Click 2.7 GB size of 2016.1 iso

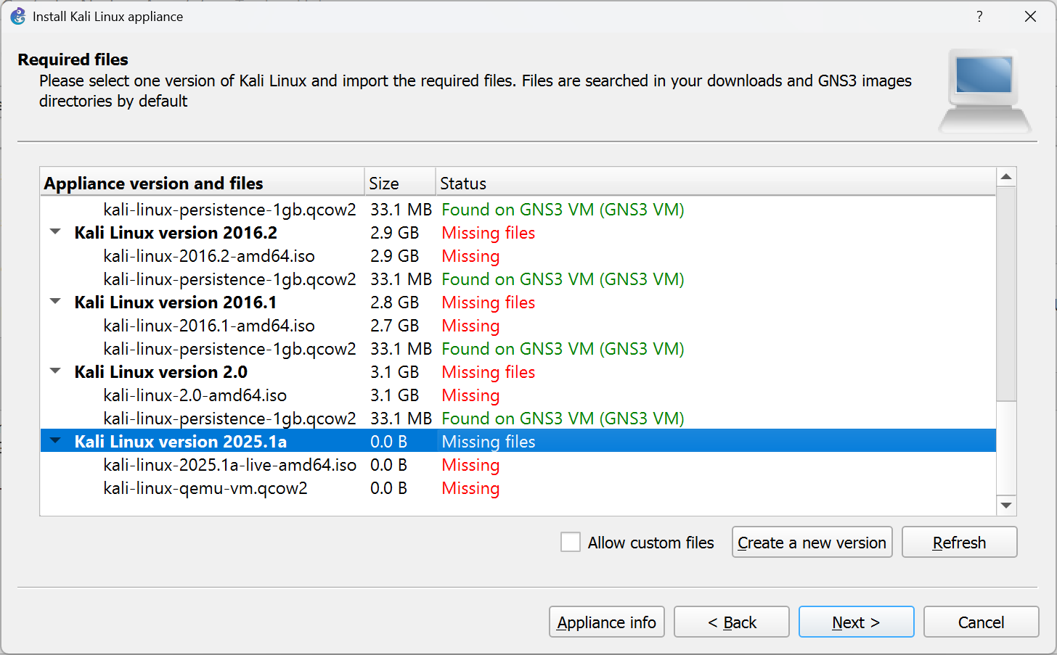pyautogui.click(x=394, y=325)
